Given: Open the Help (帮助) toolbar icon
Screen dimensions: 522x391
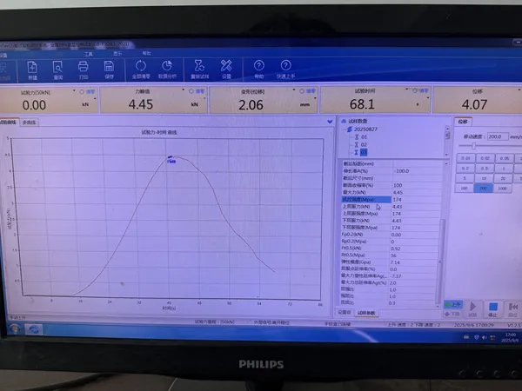Looking at the screenshot, I should (x=258, y=70).
